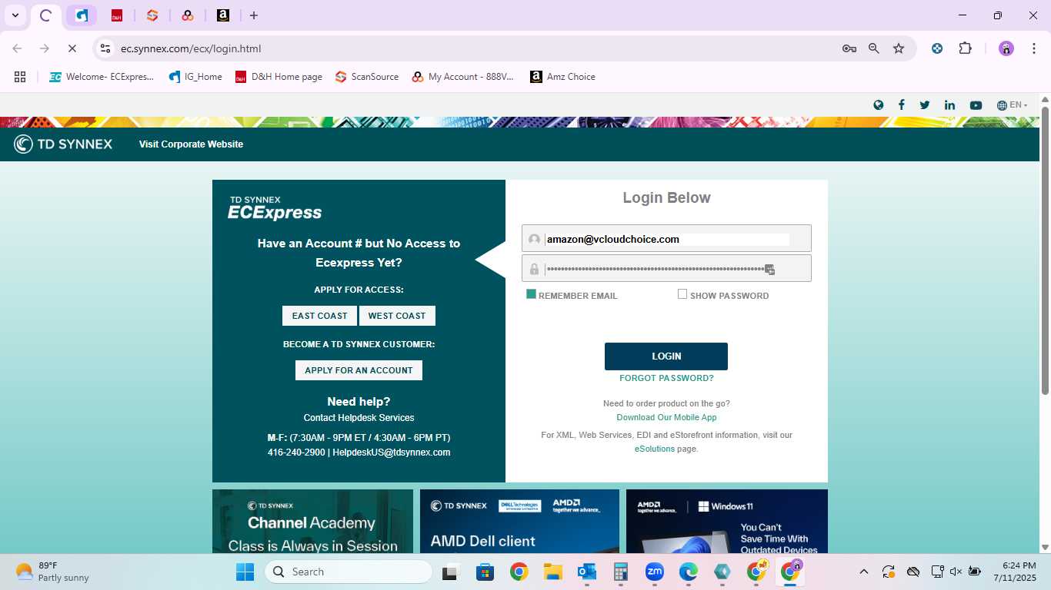
Task: Open the eSolutions page link
Action: click(655, 449)
